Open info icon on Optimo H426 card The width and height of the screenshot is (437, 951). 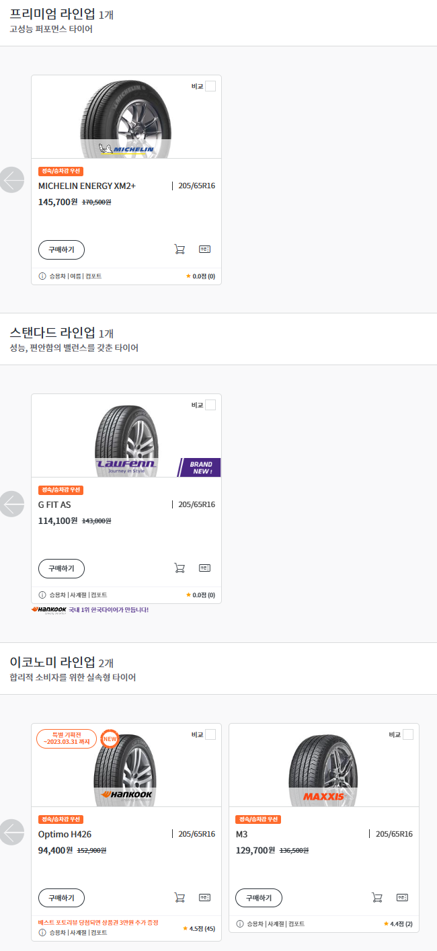(x=42, y=932)
